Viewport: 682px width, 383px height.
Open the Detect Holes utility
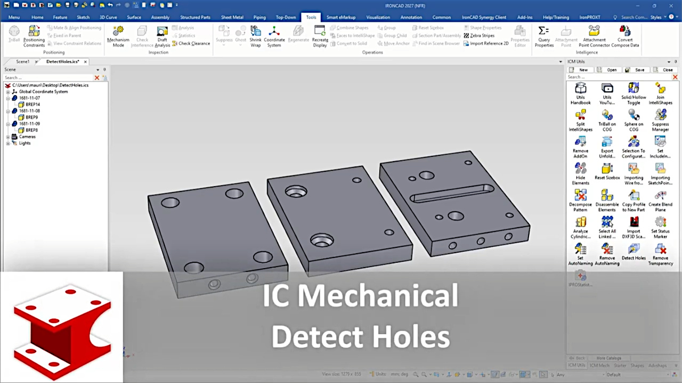coord(634,252)
